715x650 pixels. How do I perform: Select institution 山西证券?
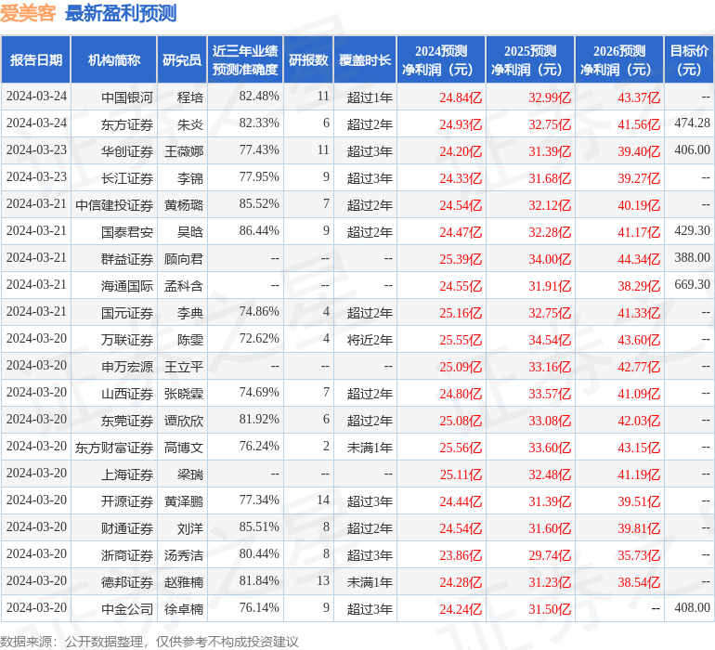(x=127, y=394)
